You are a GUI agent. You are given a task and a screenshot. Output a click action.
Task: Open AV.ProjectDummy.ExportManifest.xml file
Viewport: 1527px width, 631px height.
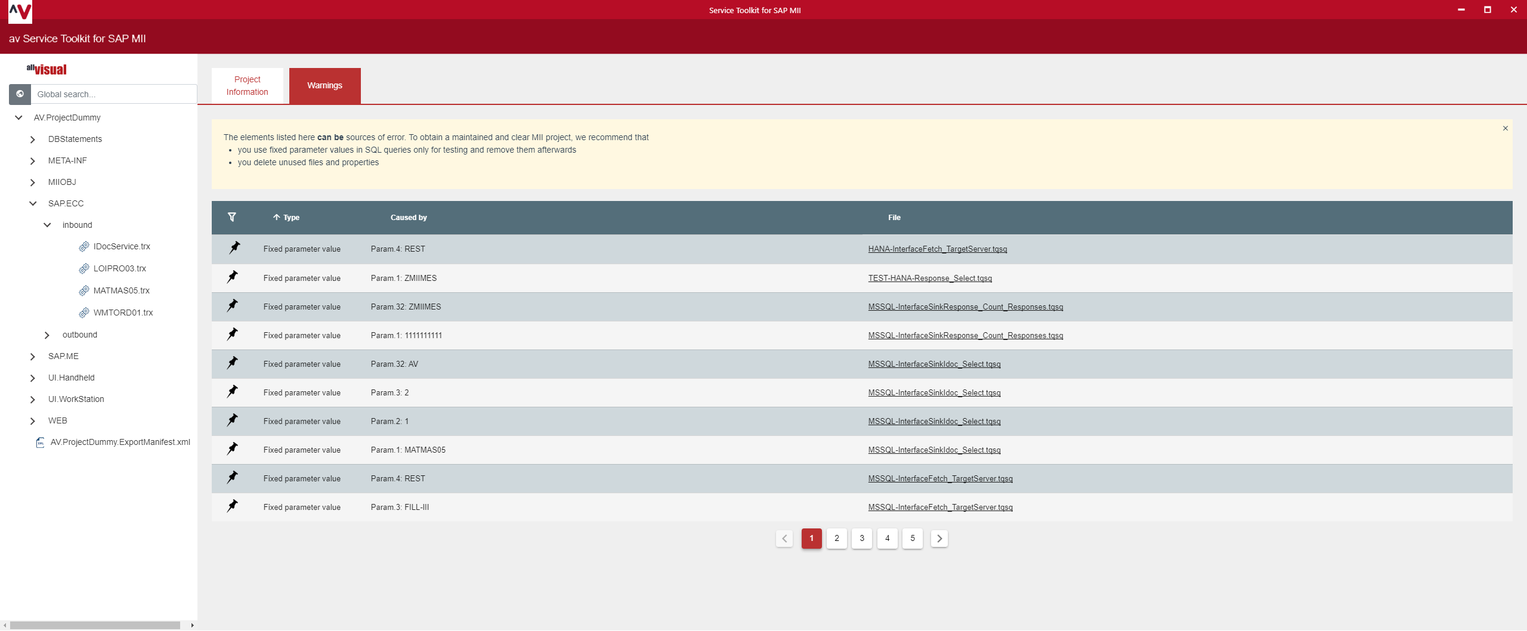coord(120,442)
